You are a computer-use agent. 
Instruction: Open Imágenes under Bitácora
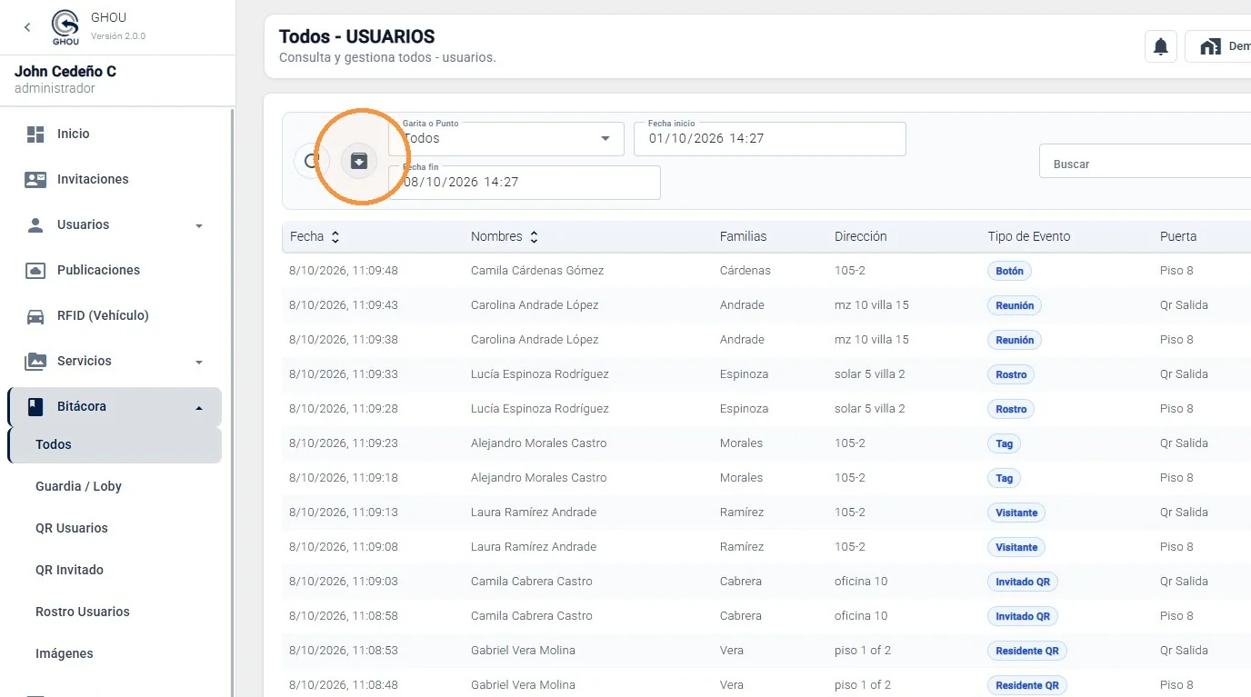tap(65, 654)
